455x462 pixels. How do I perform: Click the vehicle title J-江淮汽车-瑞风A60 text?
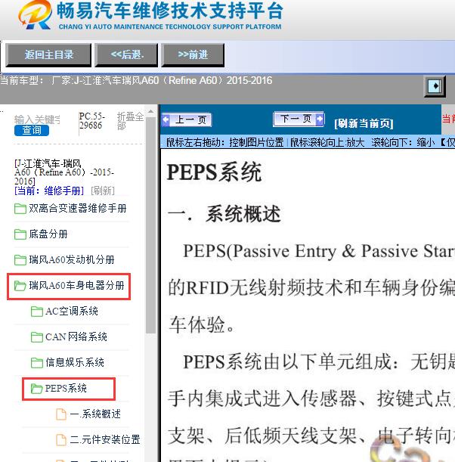click(64, 172)
